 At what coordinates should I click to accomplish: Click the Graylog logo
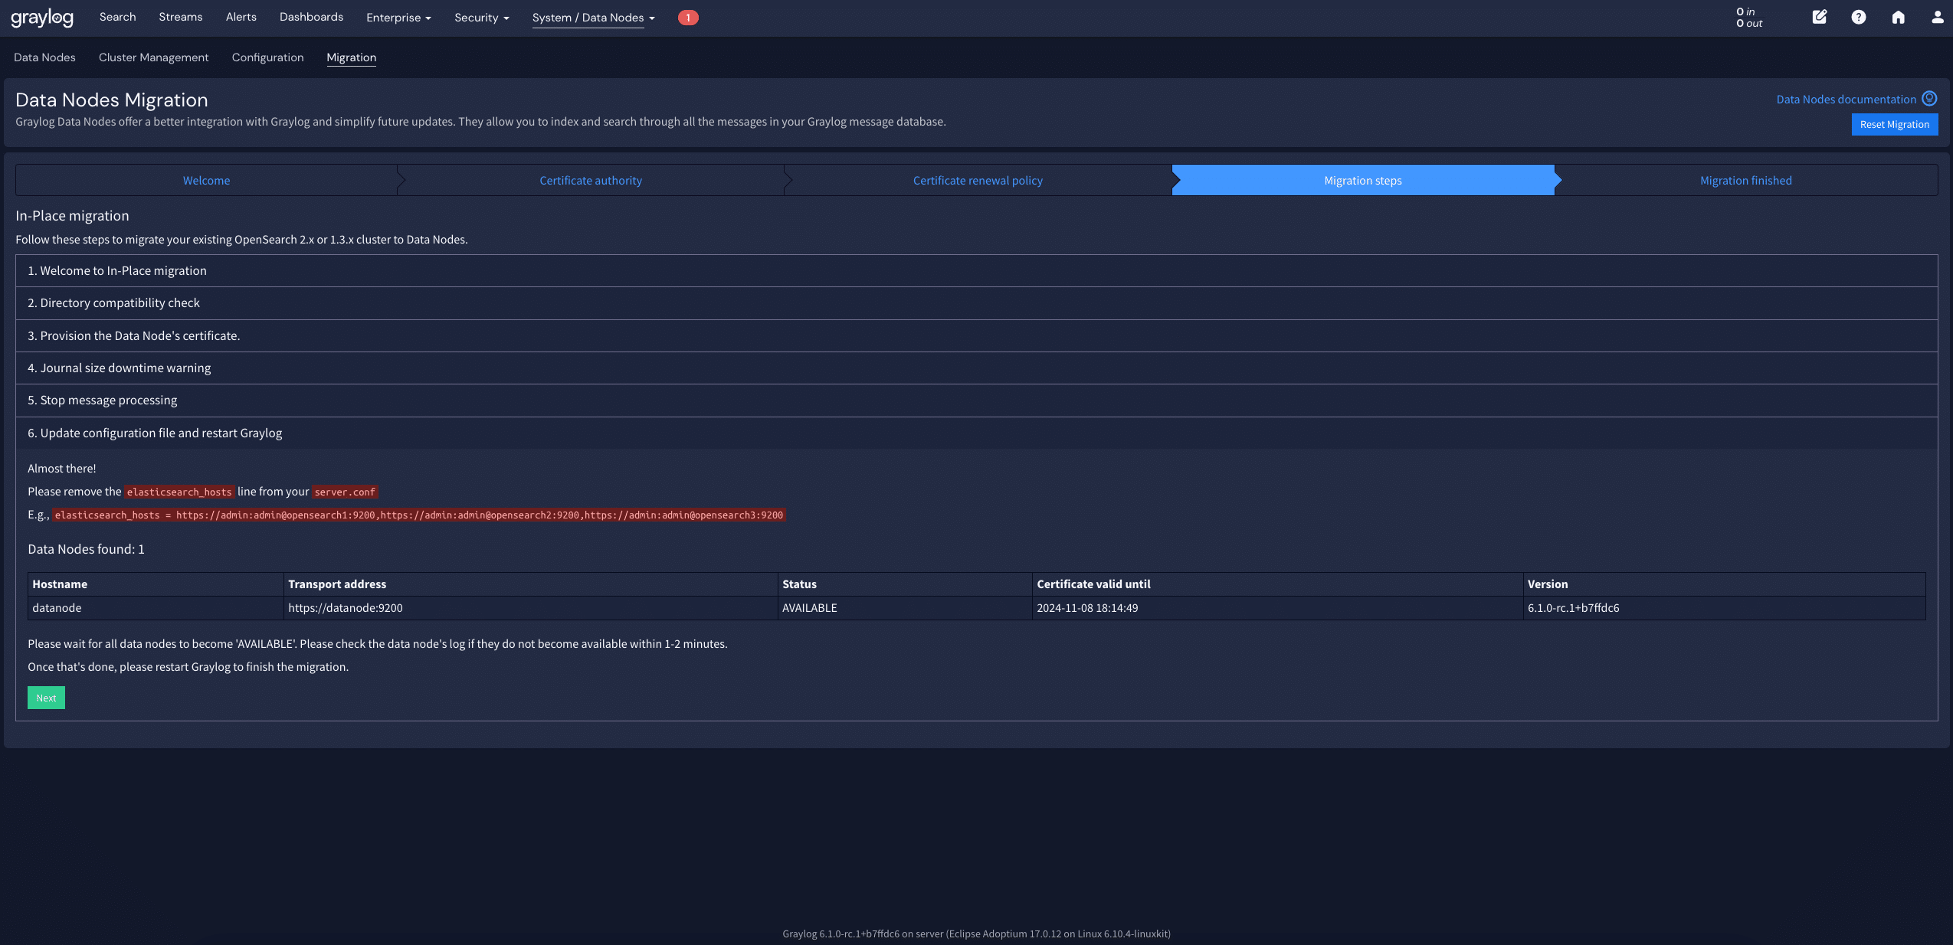[42, 18]
